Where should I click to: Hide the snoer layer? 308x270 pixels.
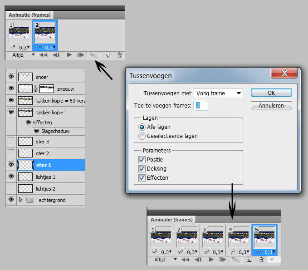(11, 76)
